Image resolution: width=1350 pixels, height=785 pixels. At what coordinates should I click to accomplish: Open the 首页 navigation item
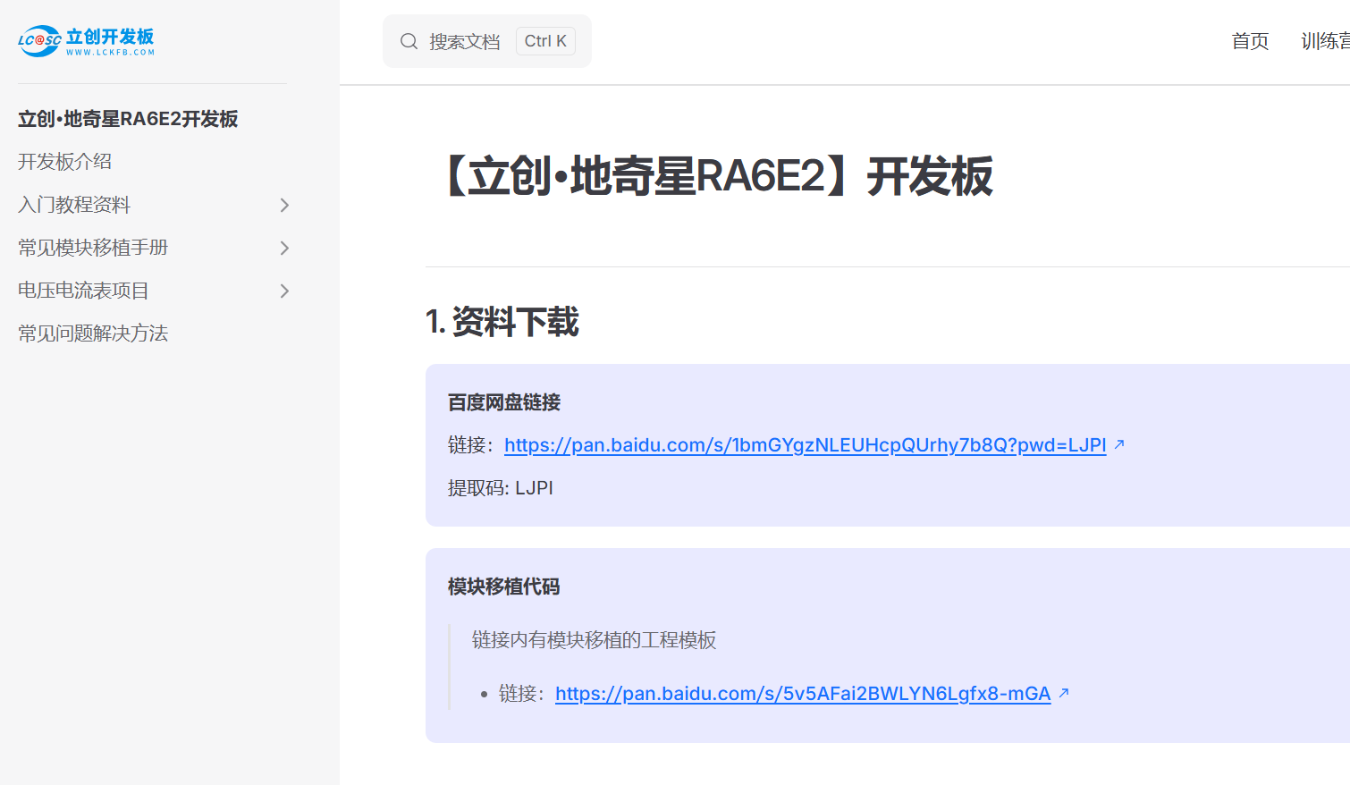[1250, 41]
